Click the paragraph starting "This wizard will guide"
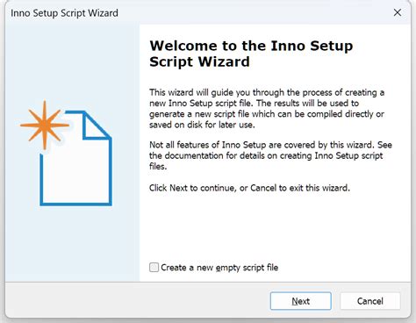The height and width of the screenshot is (323, 416). coord(267,109)
